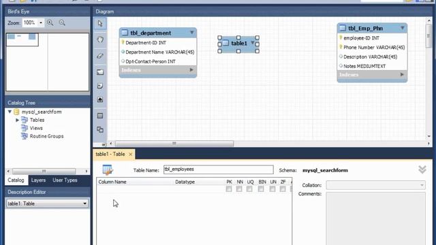Click the Catalog Tree horizontal scrollbar
Screen dimensions: 436x245
pyautogui.click(x=44, y=171)
